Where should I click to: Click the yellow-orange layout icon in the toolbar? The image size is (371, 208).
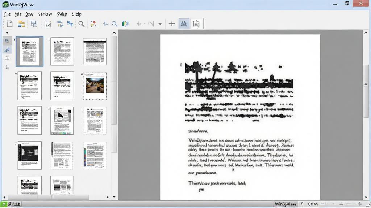[21, 24]
